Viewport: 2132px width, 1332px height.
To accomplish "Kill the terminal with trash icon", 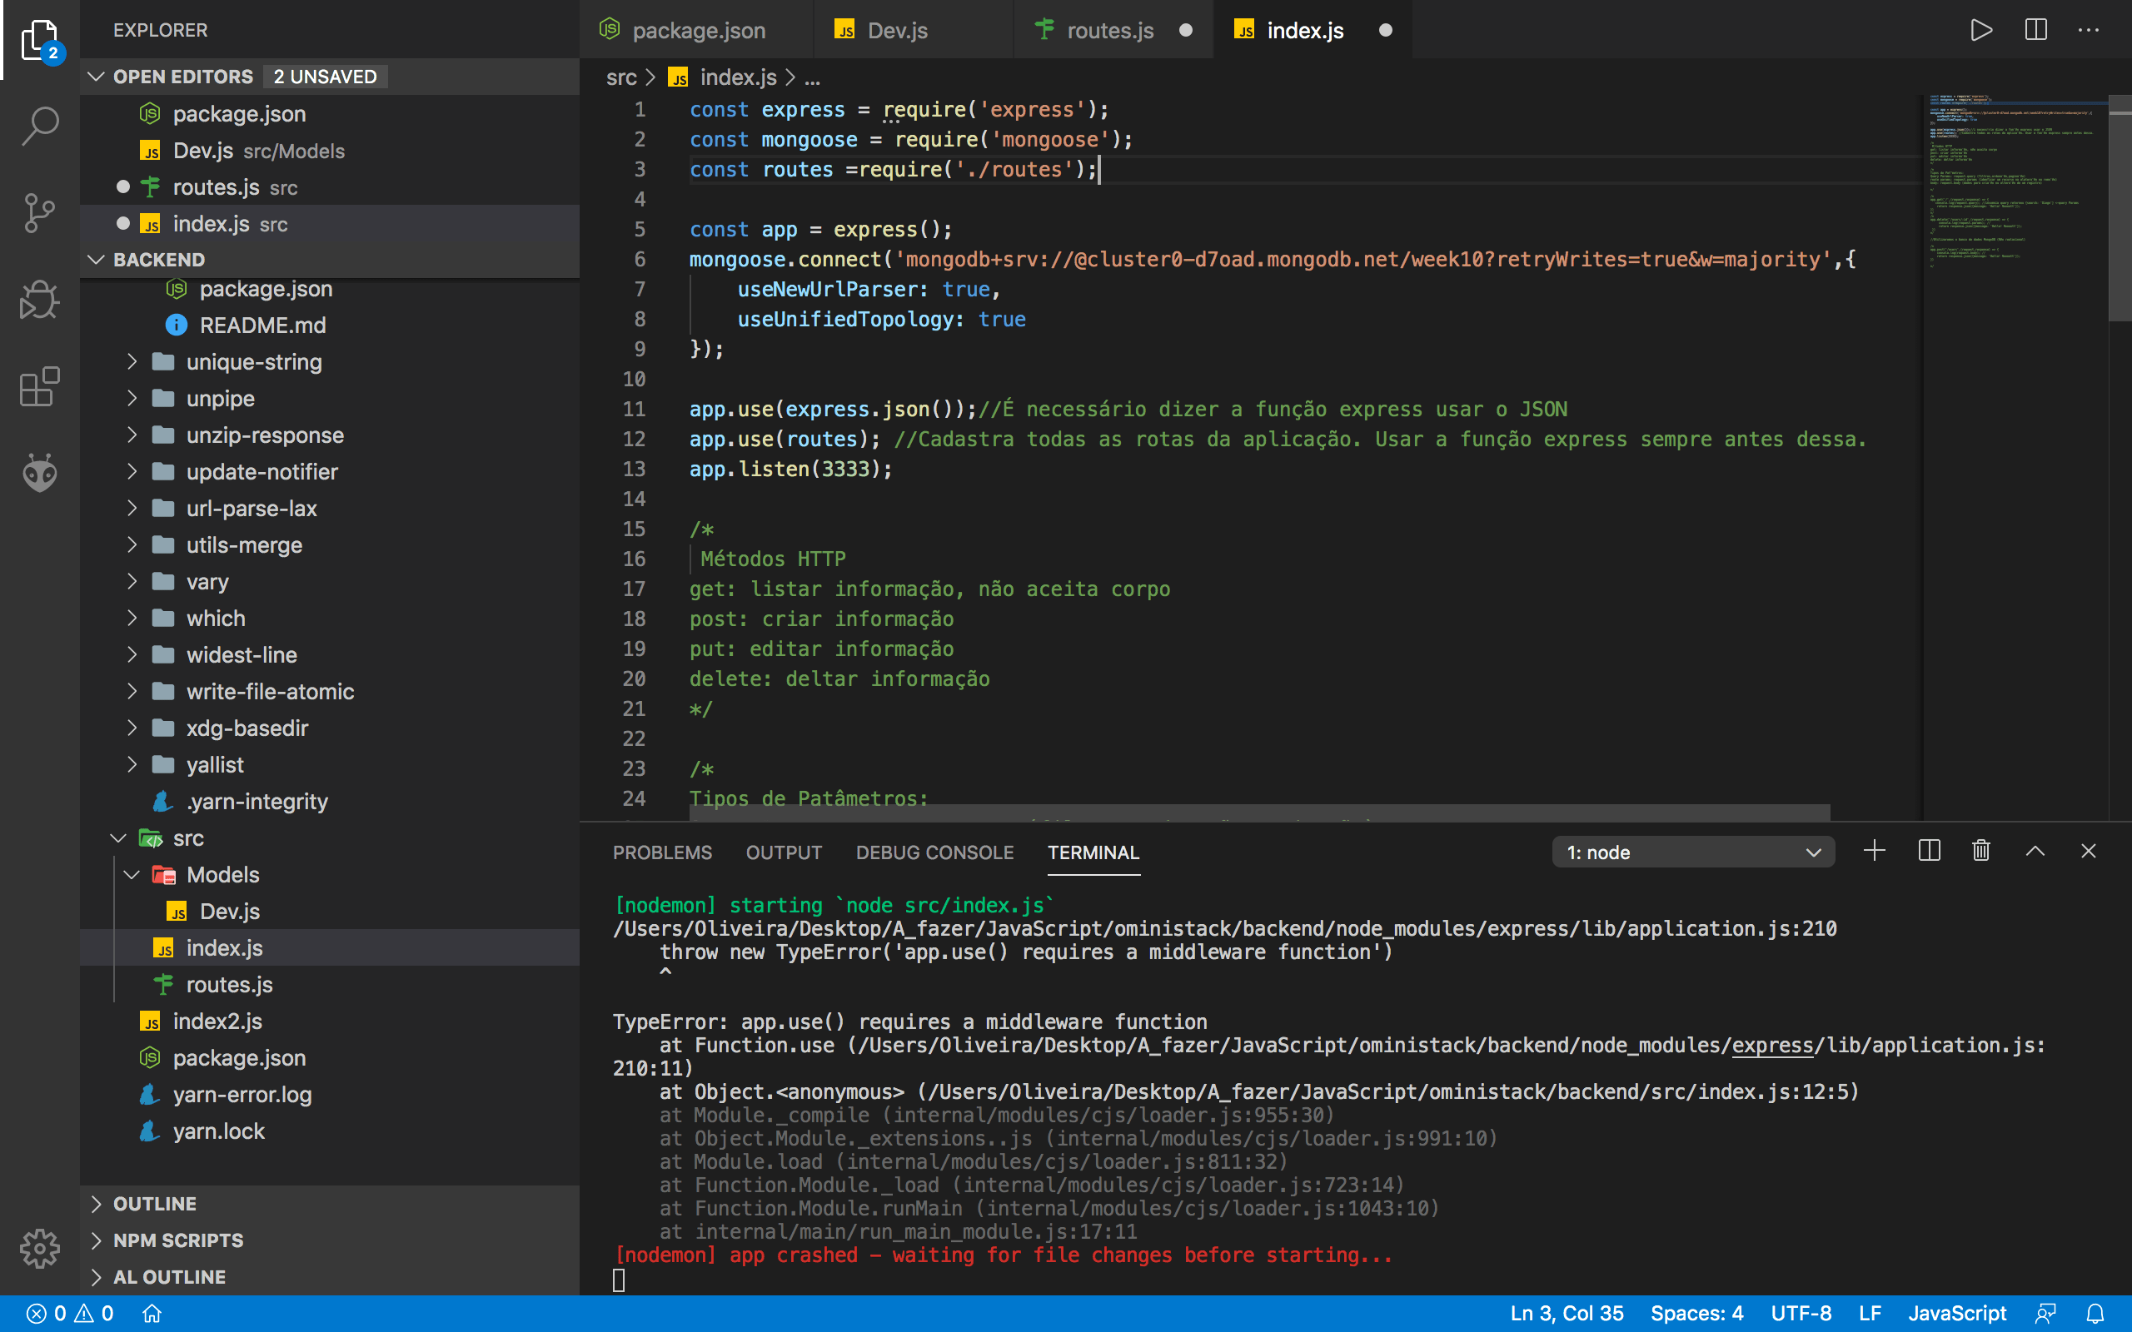I will point(1981,851).
